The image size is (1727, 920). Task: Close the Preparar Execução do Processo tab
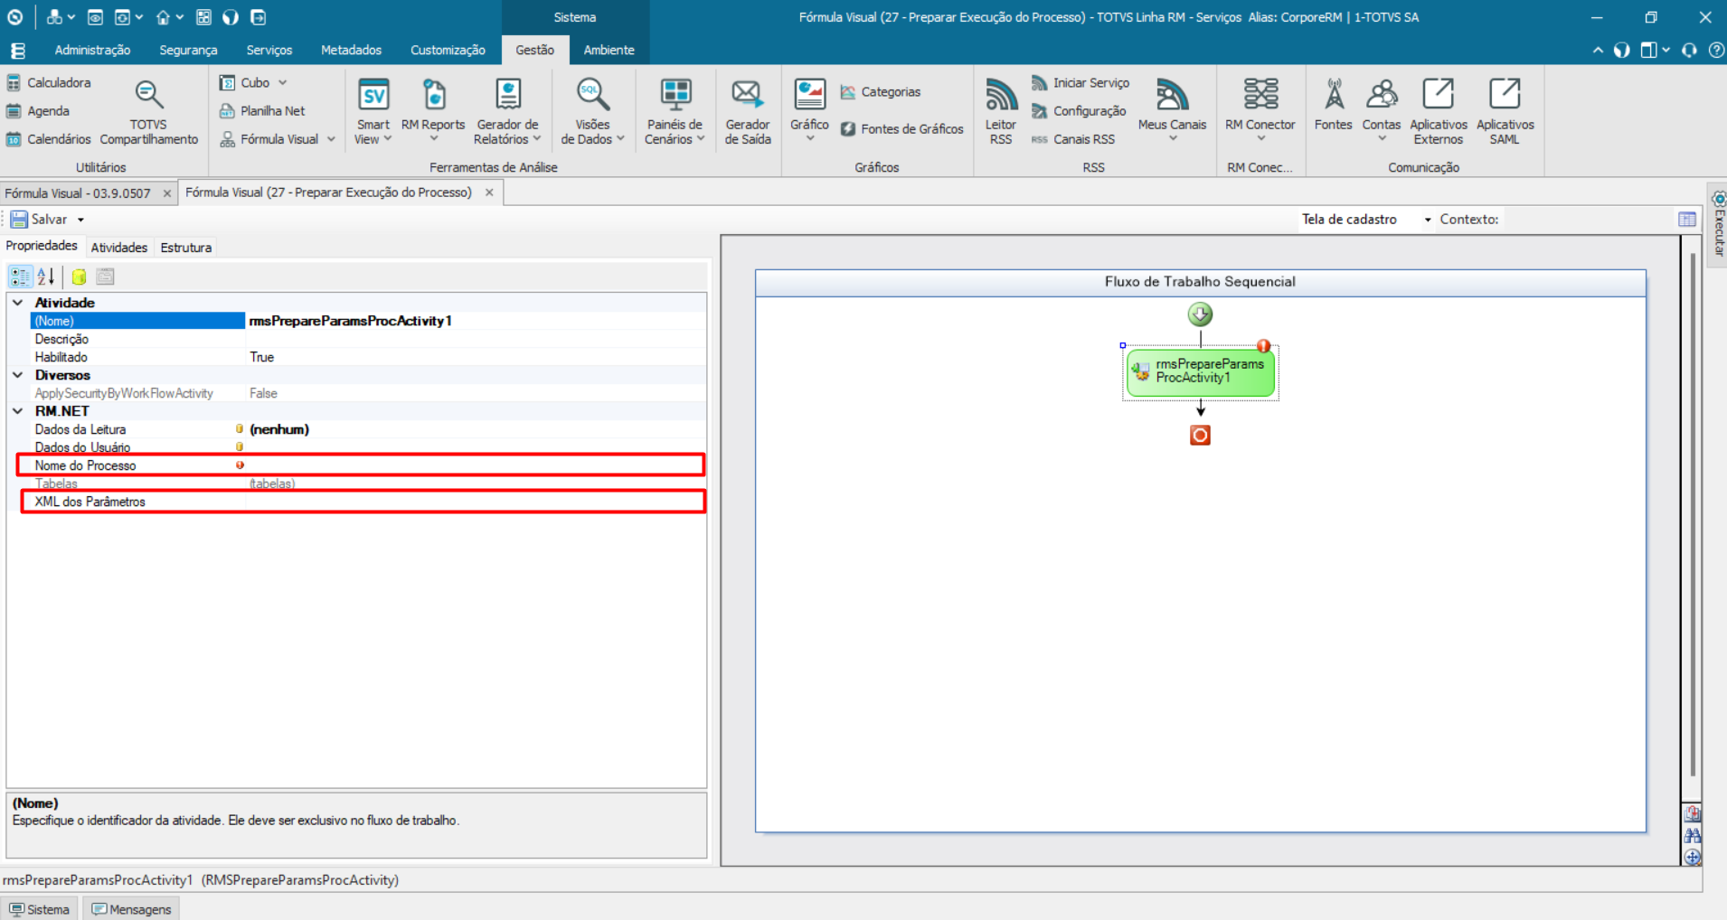click(x=489, y=192)
